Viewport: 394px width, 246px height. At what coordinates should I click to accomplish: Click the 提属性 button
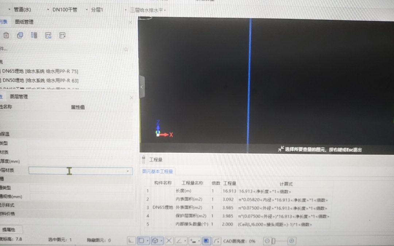click(9, 230)
